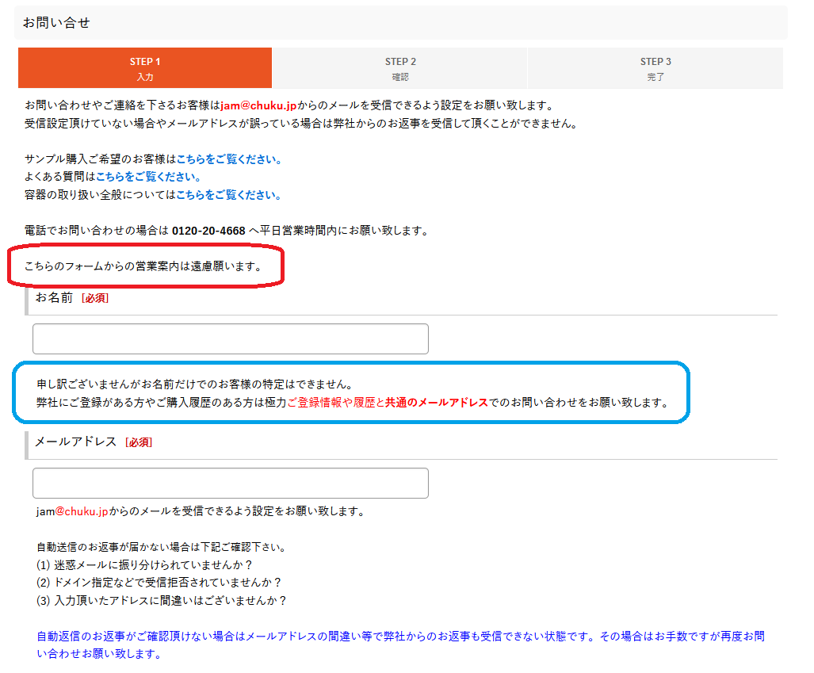Screen dimensions: 814x673
Task: Click the phone number 0120-20-4668
Action: pyautogui.click(x=208, y=231)
